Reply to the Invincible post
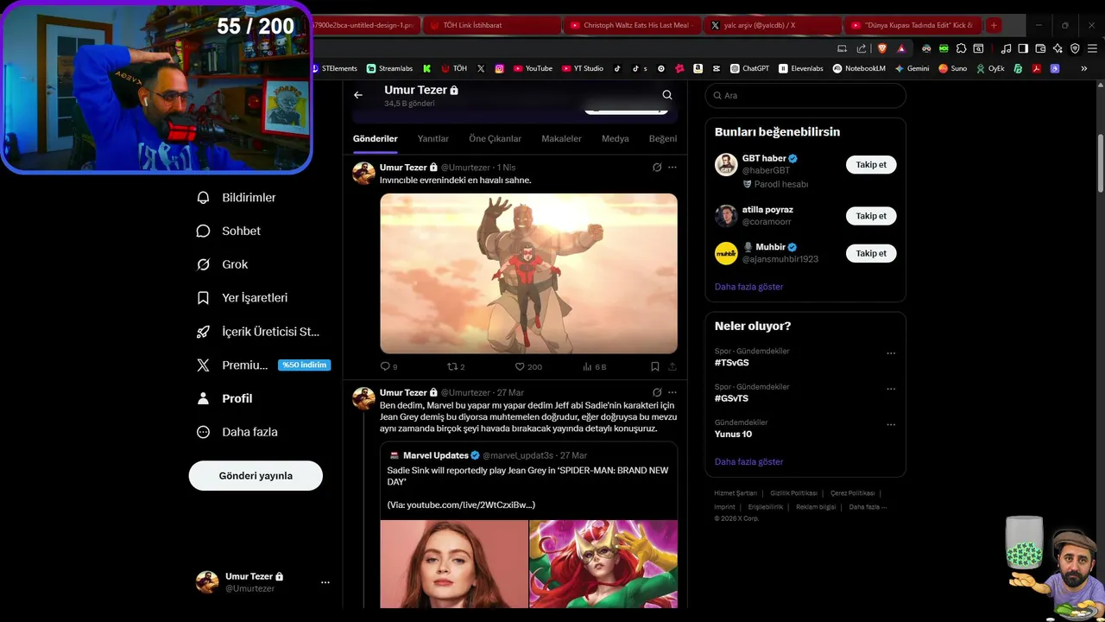1105x622 pixels. [388, 367]
